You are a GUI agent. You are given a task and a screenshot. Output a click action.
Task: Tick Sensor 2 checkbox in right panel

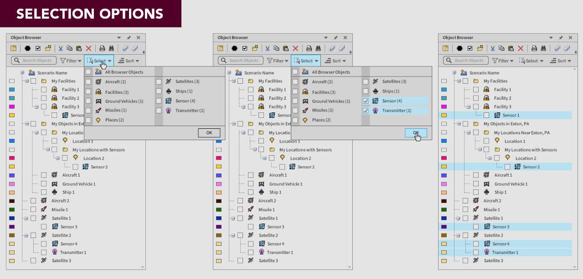(507, 167)
